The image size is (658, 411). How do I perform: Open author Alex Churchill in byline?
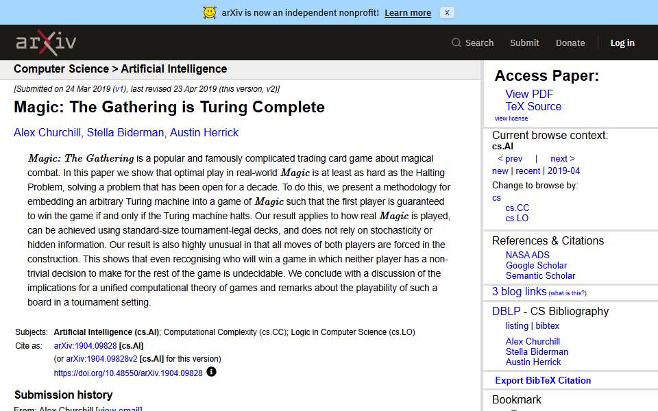[47, 132]
